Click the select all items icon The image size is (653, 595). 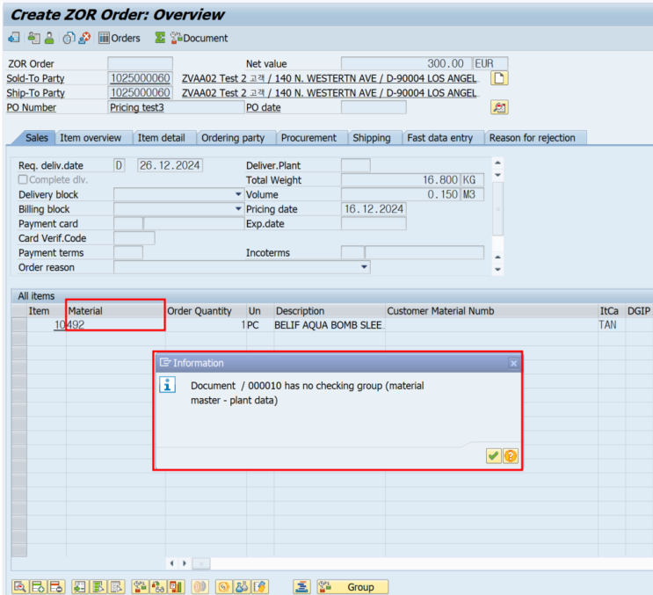(98, 587)
